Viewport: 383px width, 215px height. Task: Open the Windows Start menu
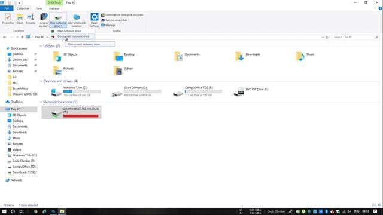4,211
